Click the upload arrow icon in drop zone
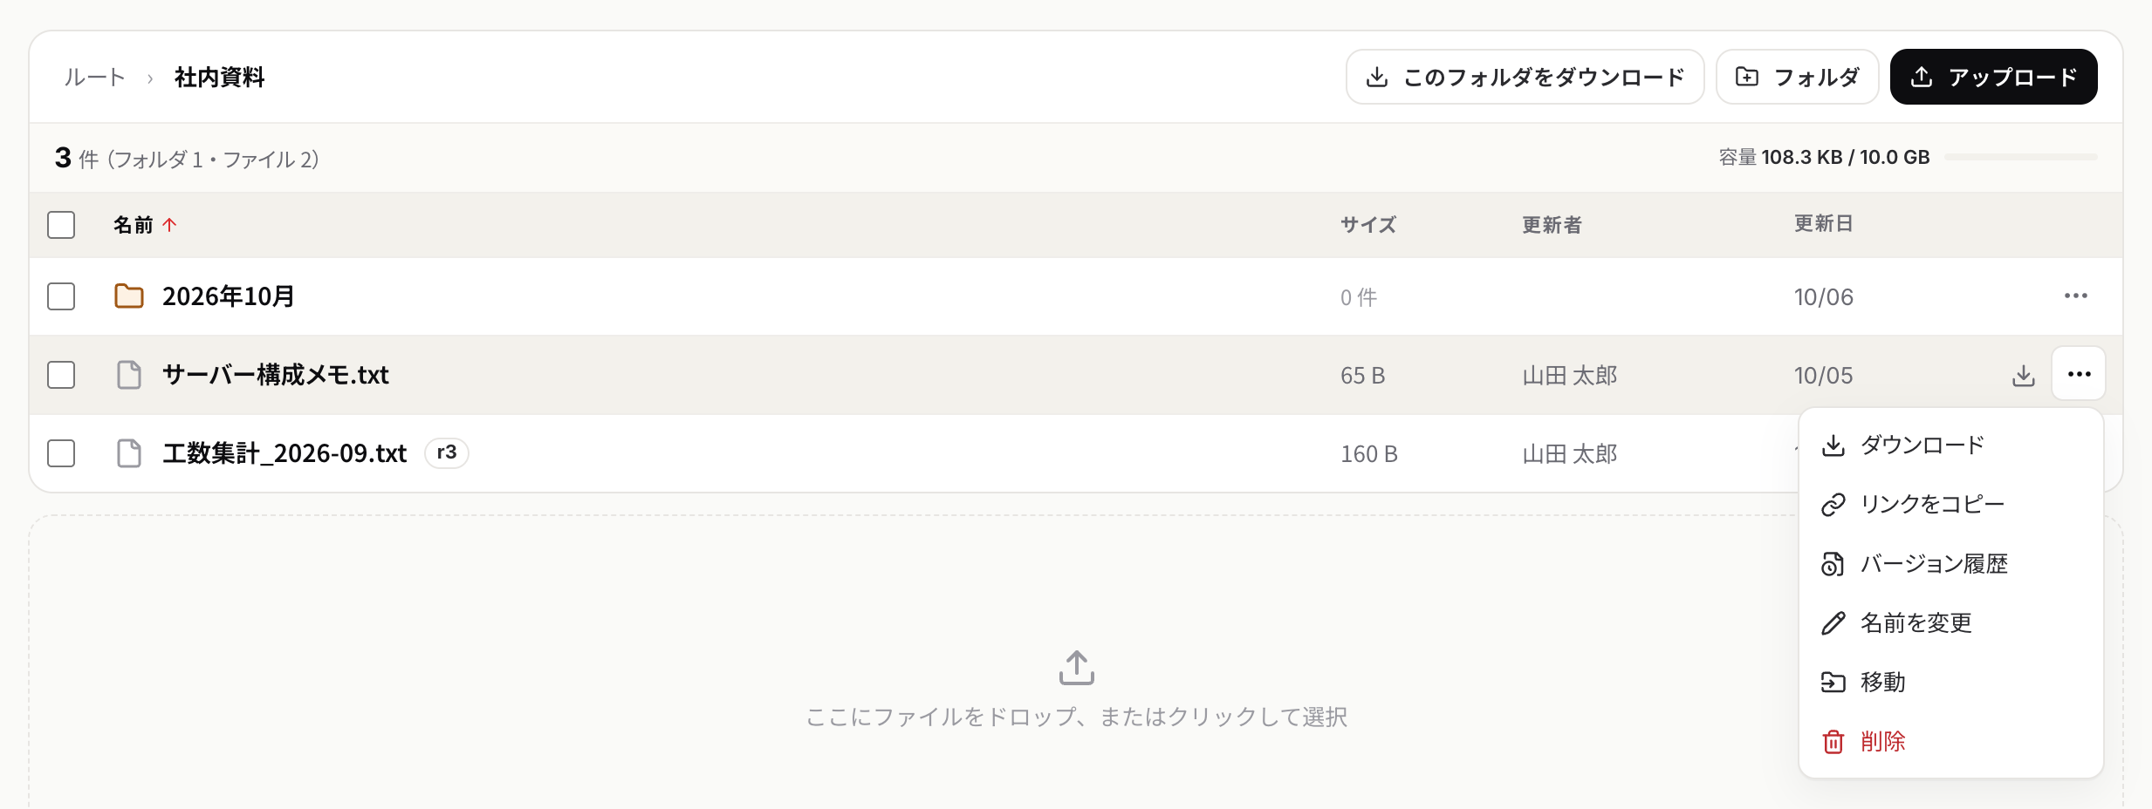2152x809 pixels. [1076, 668]
